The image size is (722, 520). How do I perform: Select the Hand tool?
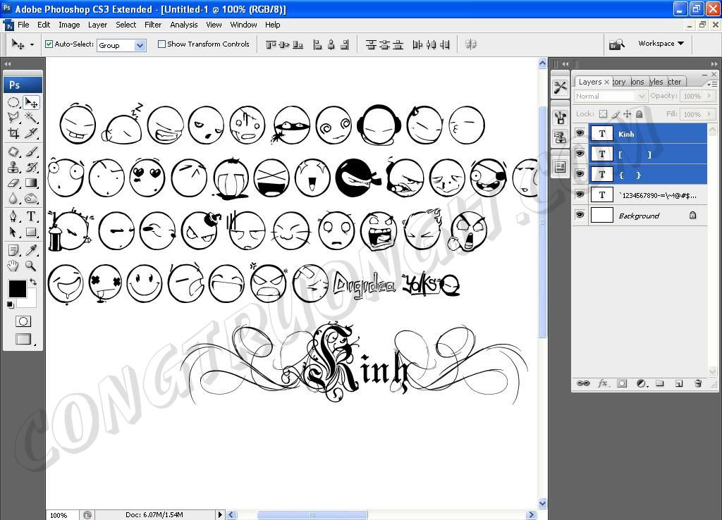pyautogui.click(x=13, y=266)
